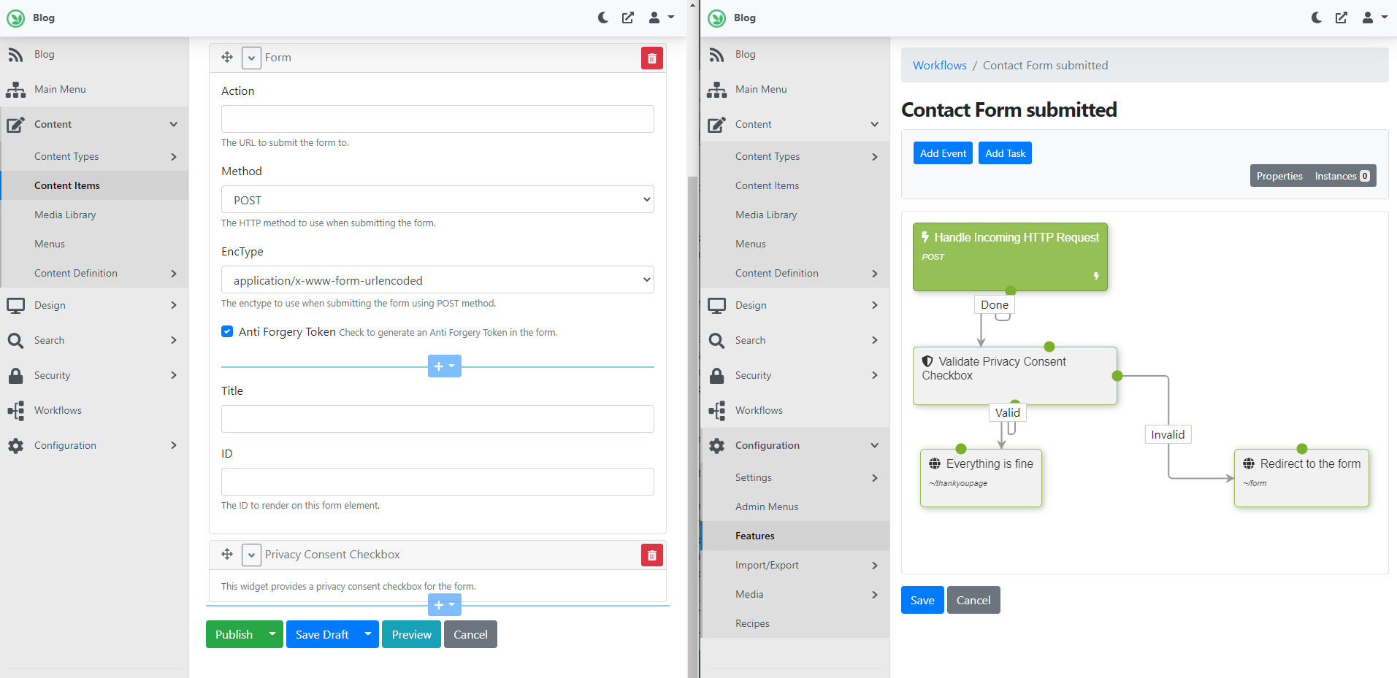Open Blog RSS item in left sidebar
Screen dimensions: 1397x678
94,54
